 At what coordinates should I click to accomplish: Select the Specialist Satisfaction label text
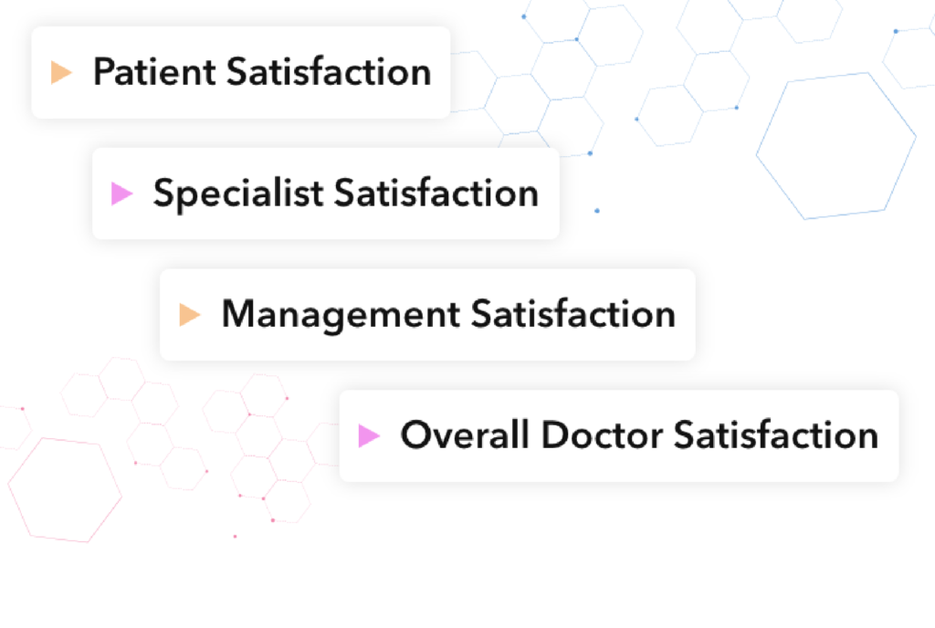click(x=346, y=194)
